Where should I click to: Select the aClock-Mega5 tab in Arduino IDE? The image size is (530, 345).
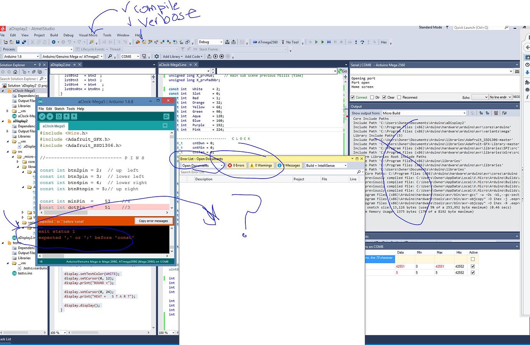[54, 126]
